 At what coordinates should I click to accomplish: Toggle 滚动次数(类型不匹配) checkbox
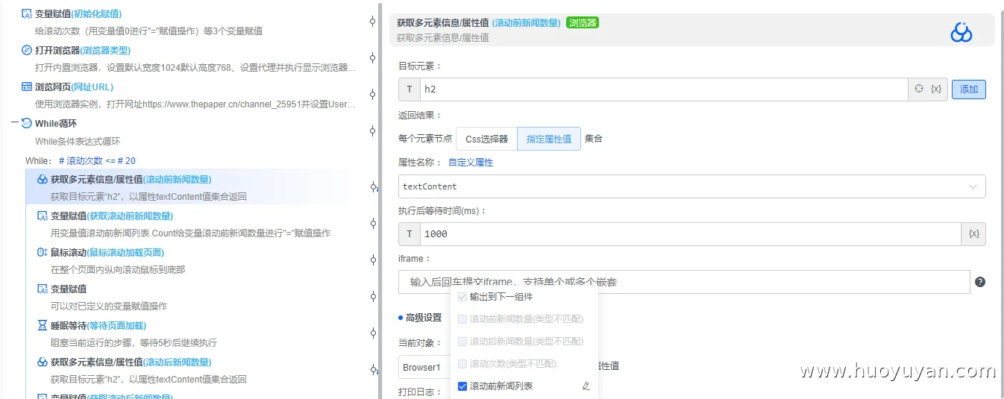tap(462, 364)
